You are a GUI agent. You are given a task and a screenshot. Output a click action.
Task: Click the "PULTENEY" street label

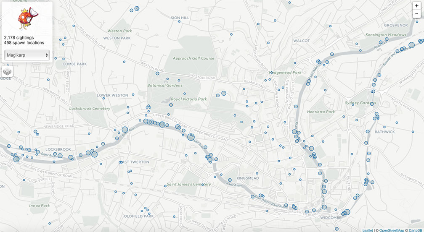click(x=348, y=184)
